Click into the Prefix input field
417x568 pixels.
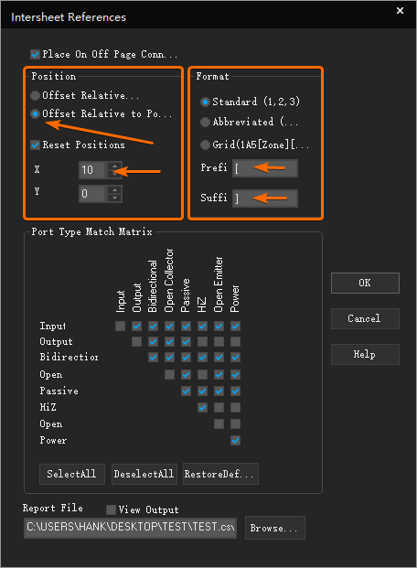pos(265,168)
